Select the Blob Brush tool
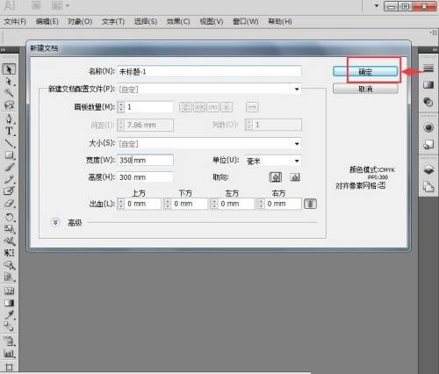439x374 pixels. (x=9, y=191)
